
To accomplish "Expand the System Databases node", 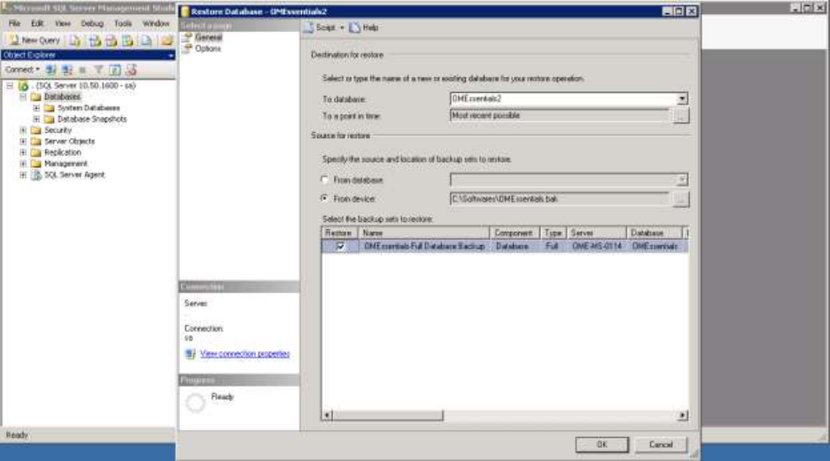I will [36, 108].
